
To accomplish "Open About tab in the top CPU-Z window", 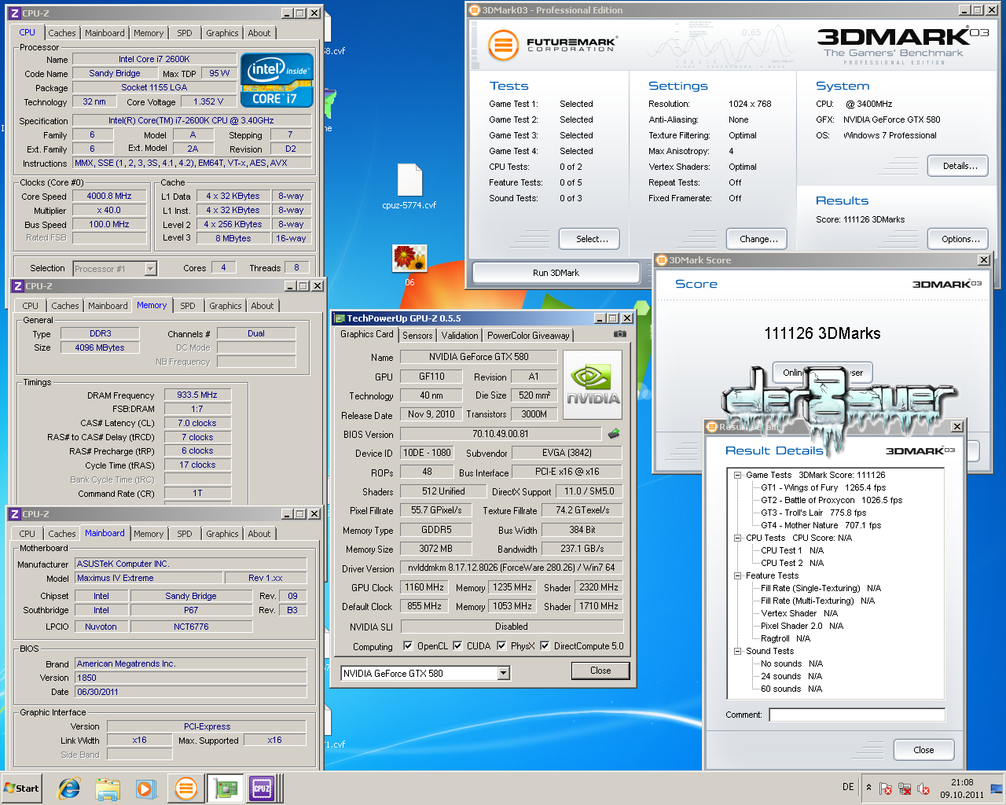I will (259, 33).
